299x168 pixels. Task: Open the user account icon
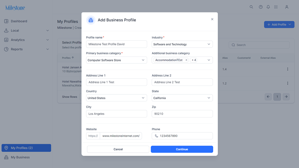(x=287, y=7)
